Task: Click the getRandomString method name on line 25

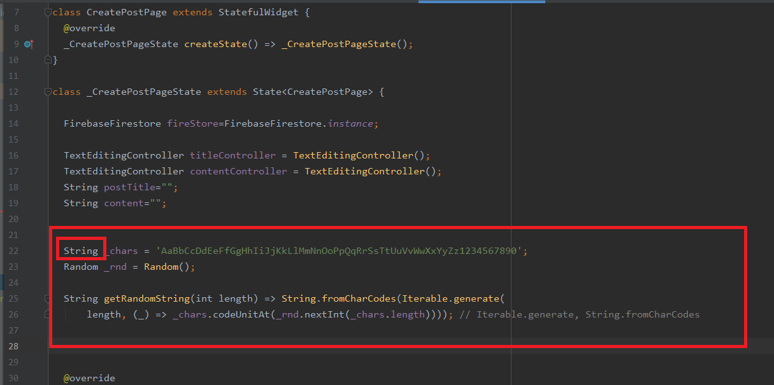Action: coord(147,298)
